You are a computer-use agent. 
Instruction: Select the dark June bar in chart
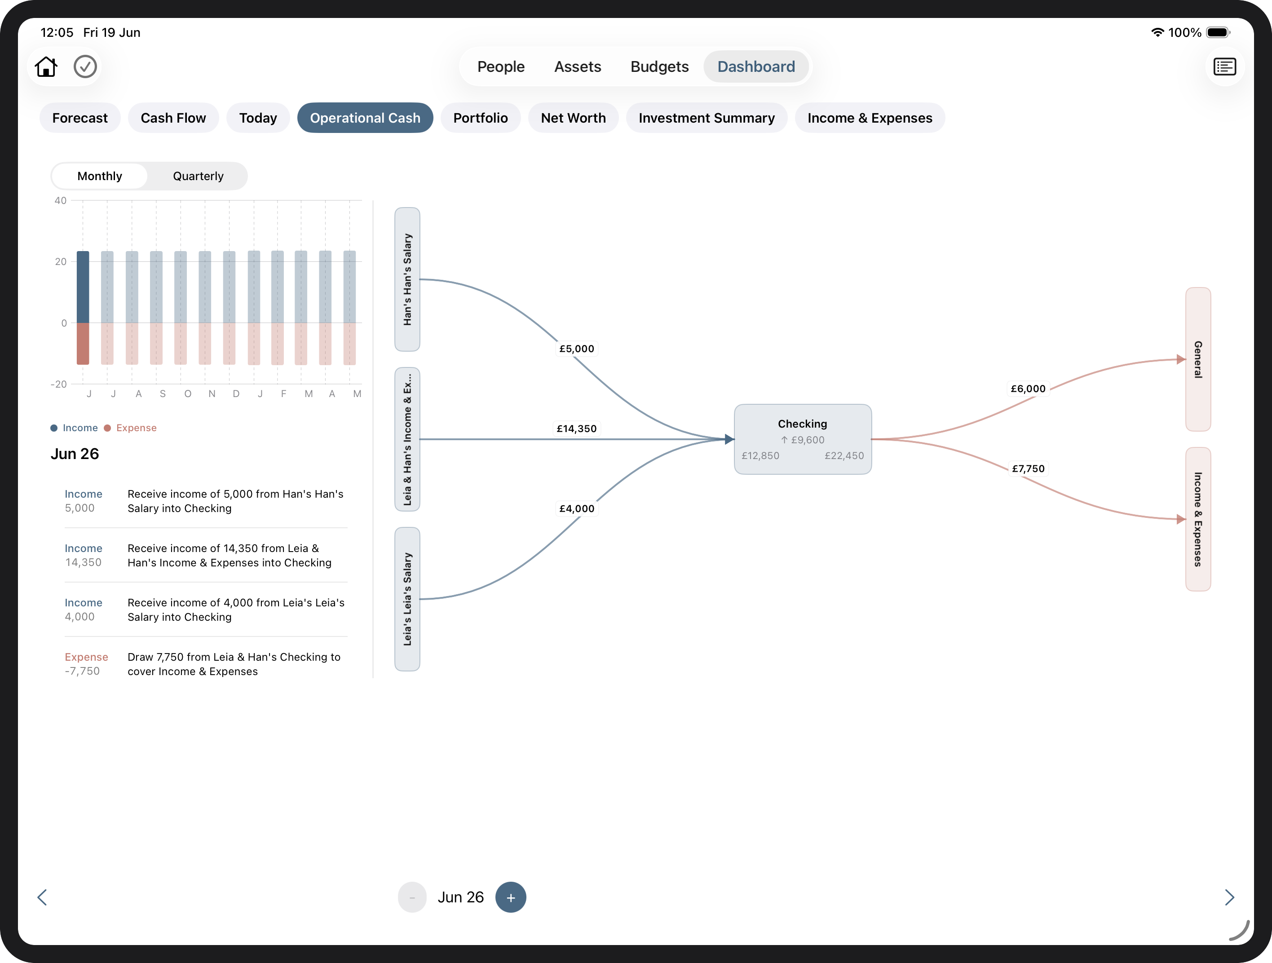coord(83,308)
